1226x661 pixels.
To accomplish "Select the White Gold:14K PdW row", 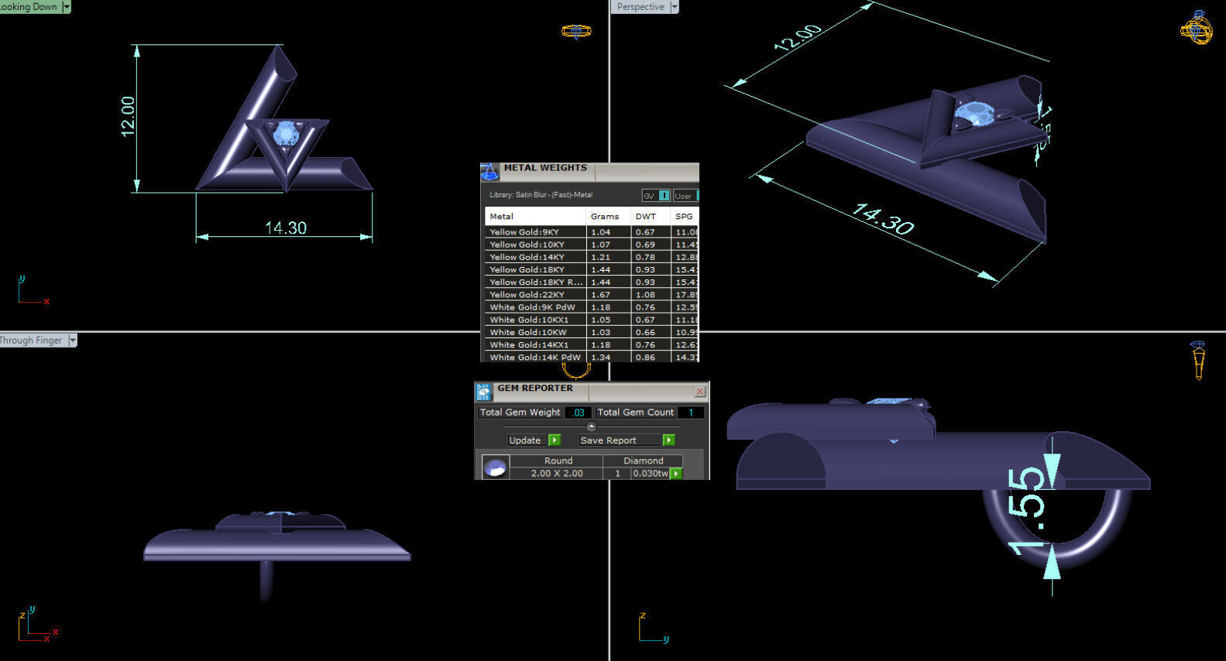I will [x=592, y=357].
